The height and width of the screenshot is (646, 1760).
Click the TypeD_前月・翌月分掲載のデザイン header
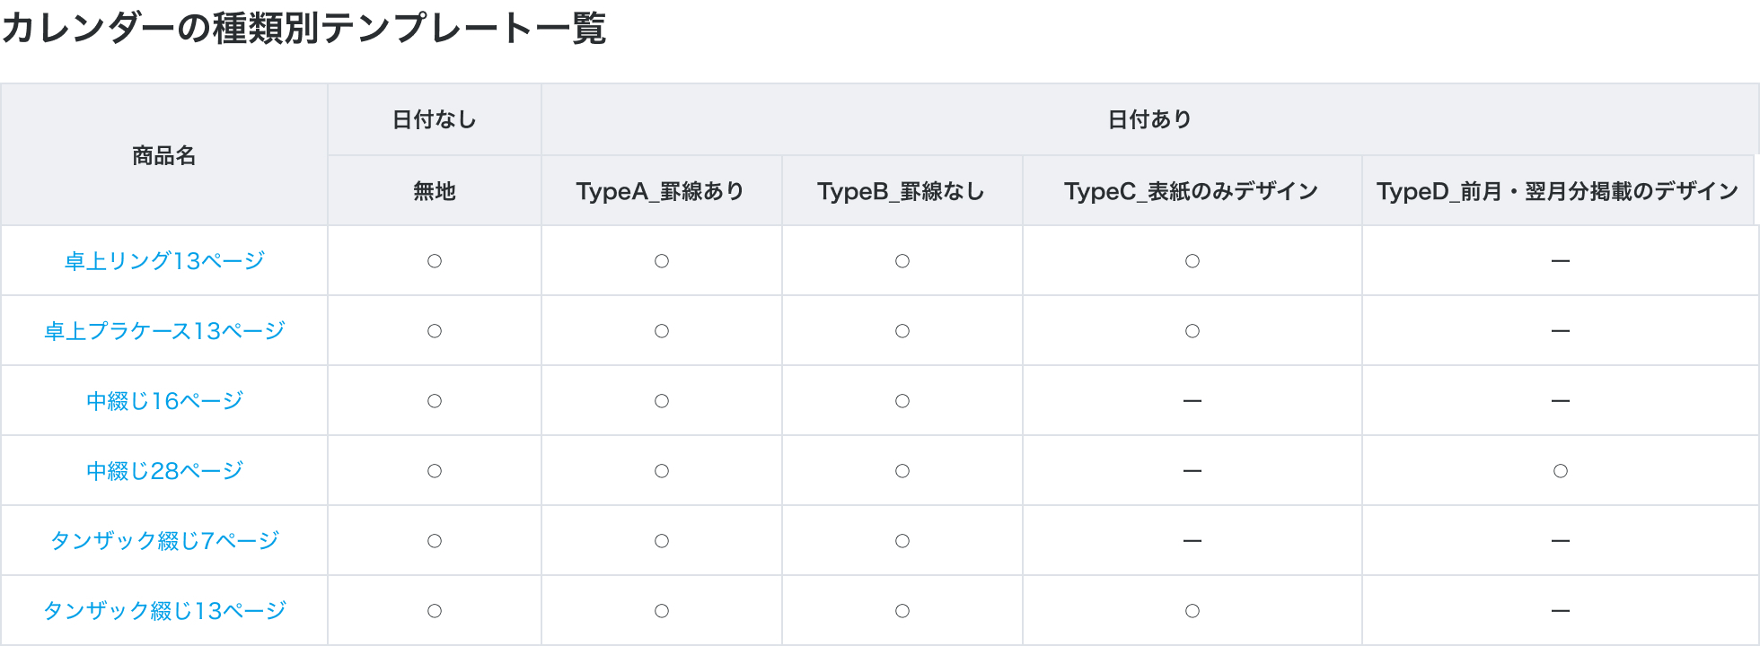point(1558,191)
